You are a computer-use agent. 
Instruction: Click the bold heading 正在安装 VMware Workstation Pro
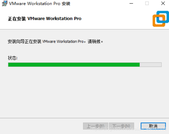(44, 19)
